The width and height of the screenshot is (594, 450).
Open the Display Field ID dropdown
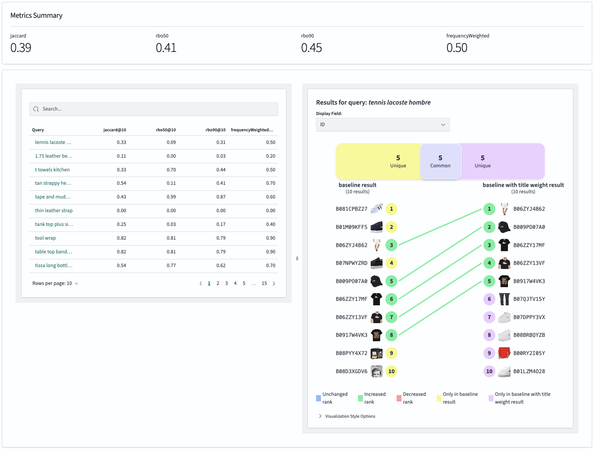point(383,125)
